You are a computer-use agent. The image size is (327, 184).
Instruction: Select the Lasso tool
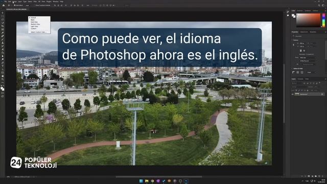[3, 19]
